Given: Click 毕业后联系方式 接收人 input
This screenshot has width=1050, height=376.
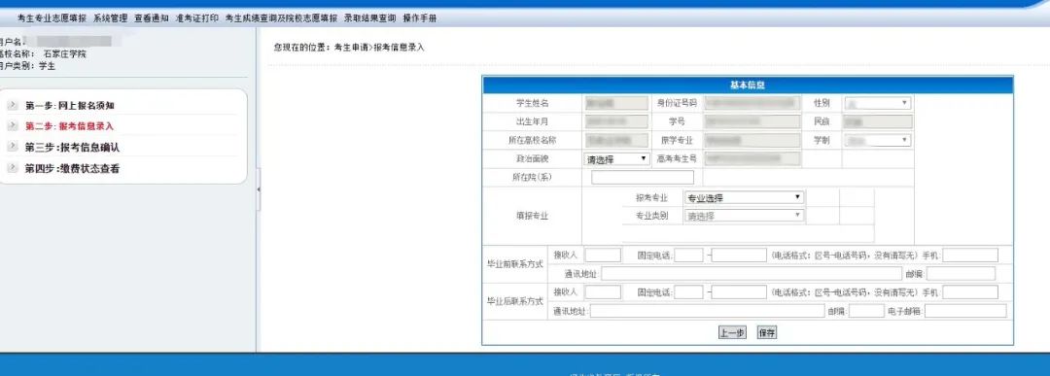Looking at the screenshot, I should click(603, 292).
